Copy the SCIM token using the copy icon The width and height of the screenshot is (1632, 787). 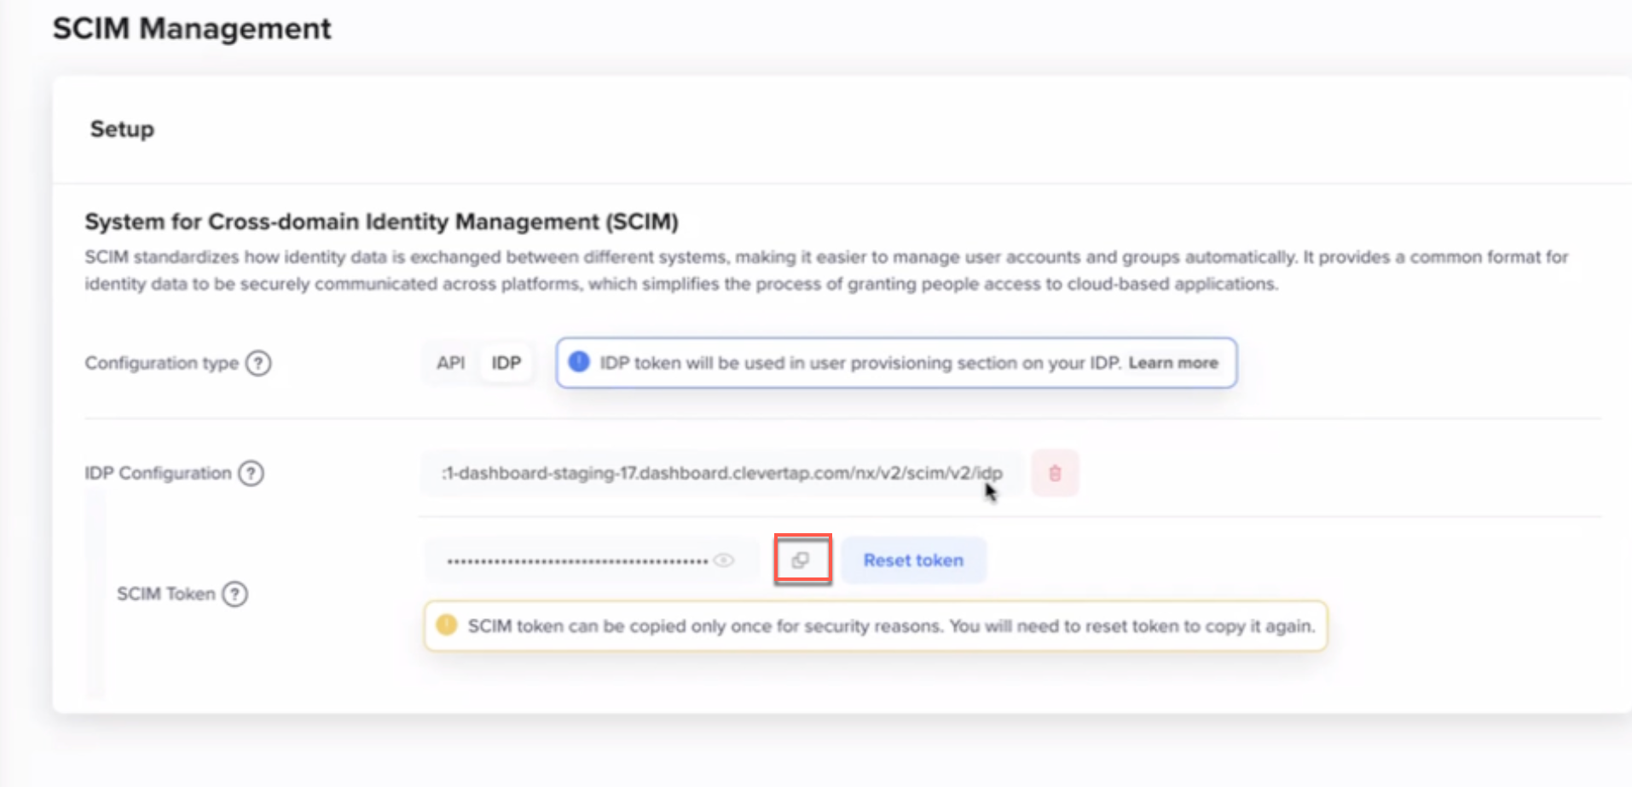801,560
